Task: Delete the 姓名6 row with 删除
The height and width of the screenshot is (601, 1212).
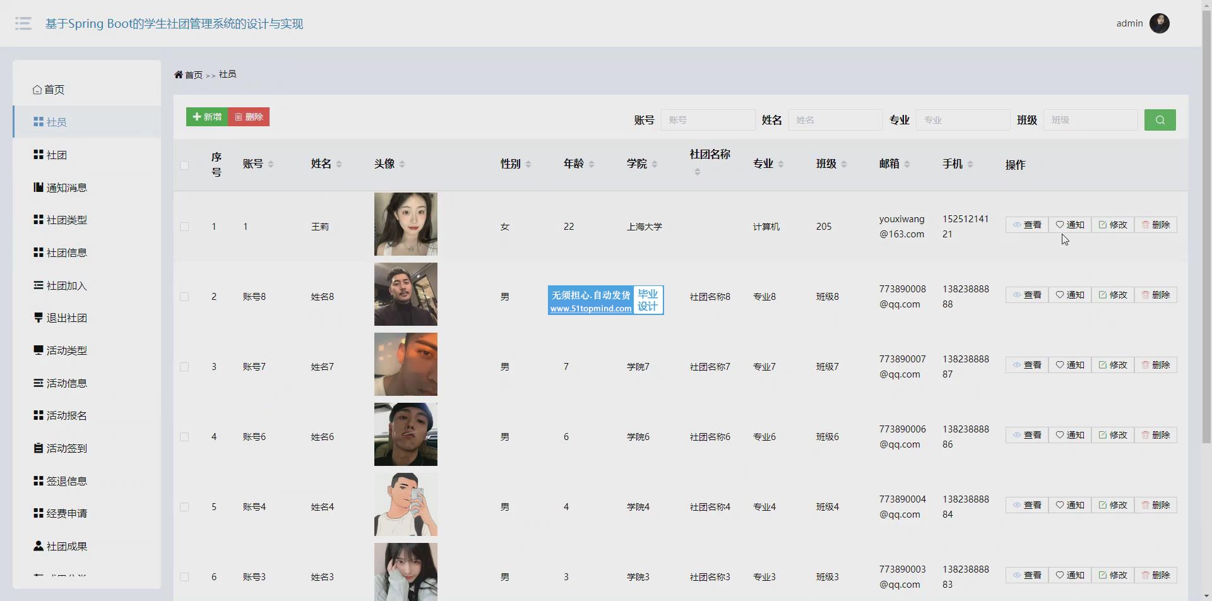Action: [1155, 435]
